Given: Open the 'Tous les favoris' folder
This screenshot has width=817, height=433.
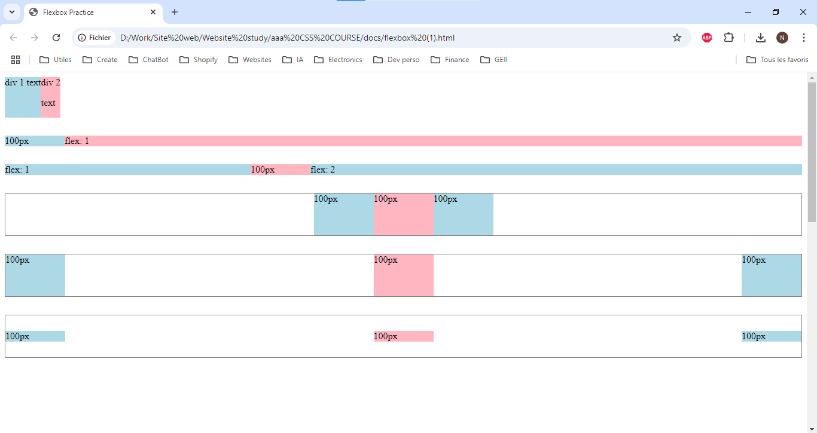Looking at the screenshot, I should coord(777,60).
